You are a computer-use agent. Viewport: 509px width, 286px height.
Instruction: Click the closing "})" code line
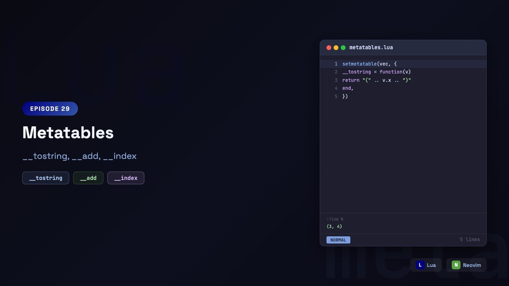[x=345, y=97]
